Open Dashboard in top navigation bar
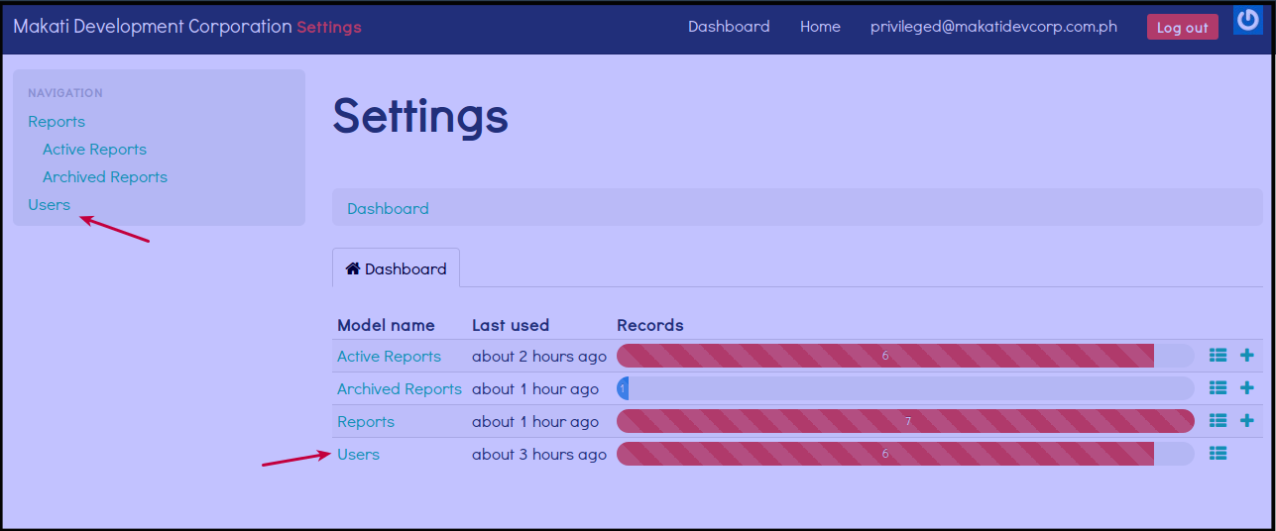The height and width of the screenshot is (531, 1276). 729,27
